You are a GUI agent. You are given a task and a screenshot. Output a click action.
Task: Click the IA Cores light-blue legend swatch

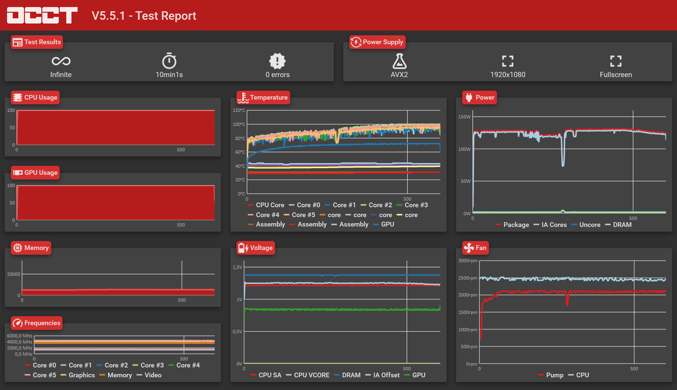(x=536, y=225)
